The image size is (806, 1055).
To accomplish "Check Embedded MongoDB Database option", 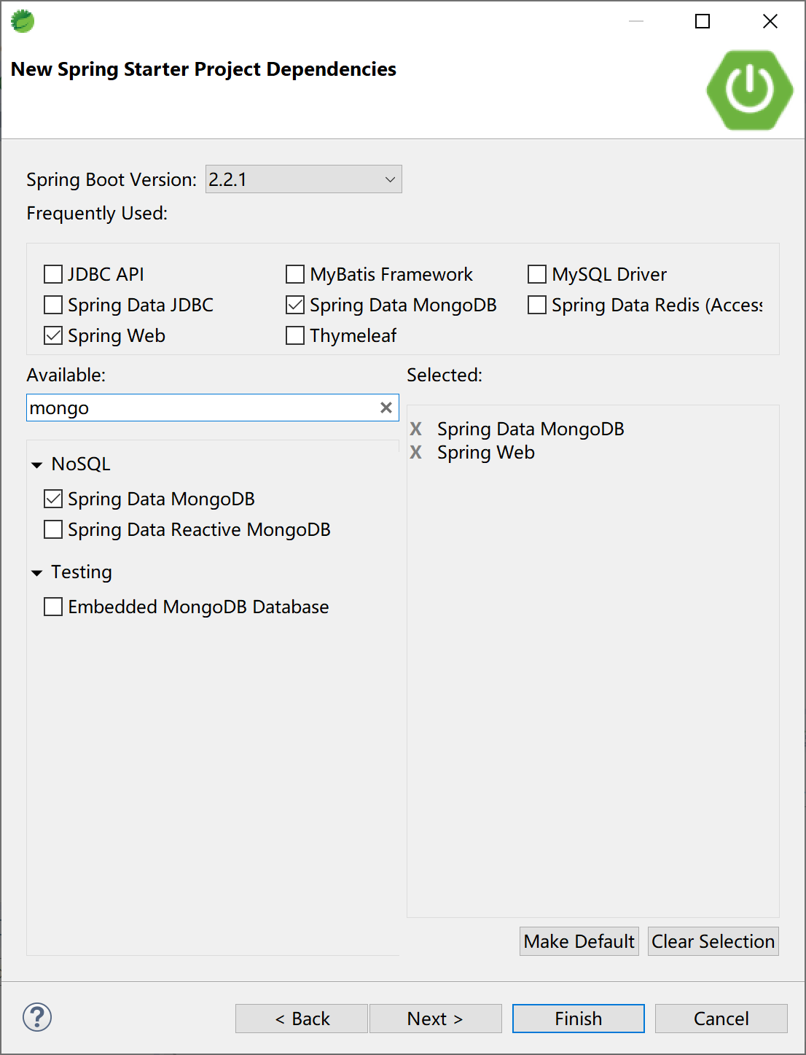I will click(53, 607).
